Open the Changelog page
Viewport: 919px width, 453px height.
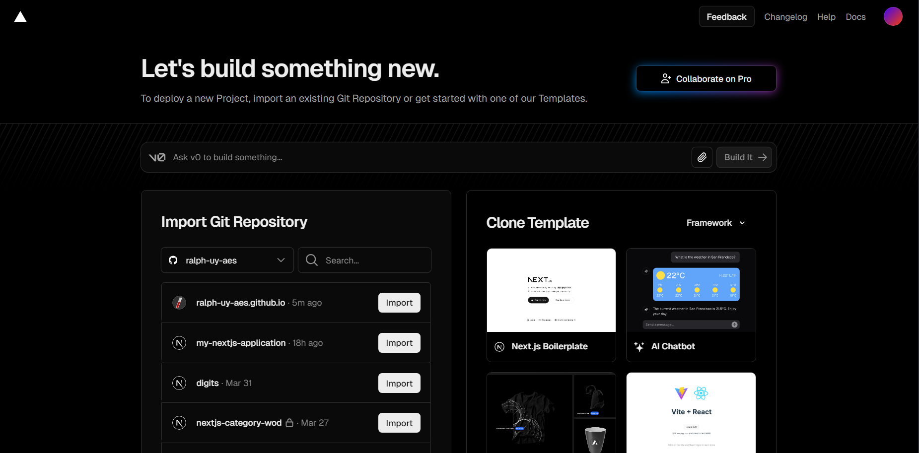(785, 16)
